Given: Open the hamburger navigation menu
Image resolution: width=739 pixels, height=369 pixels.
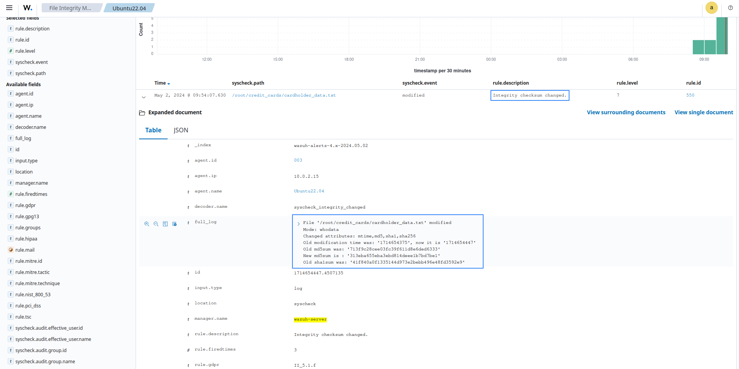Looking at the screenshot, I should (9, 8).
